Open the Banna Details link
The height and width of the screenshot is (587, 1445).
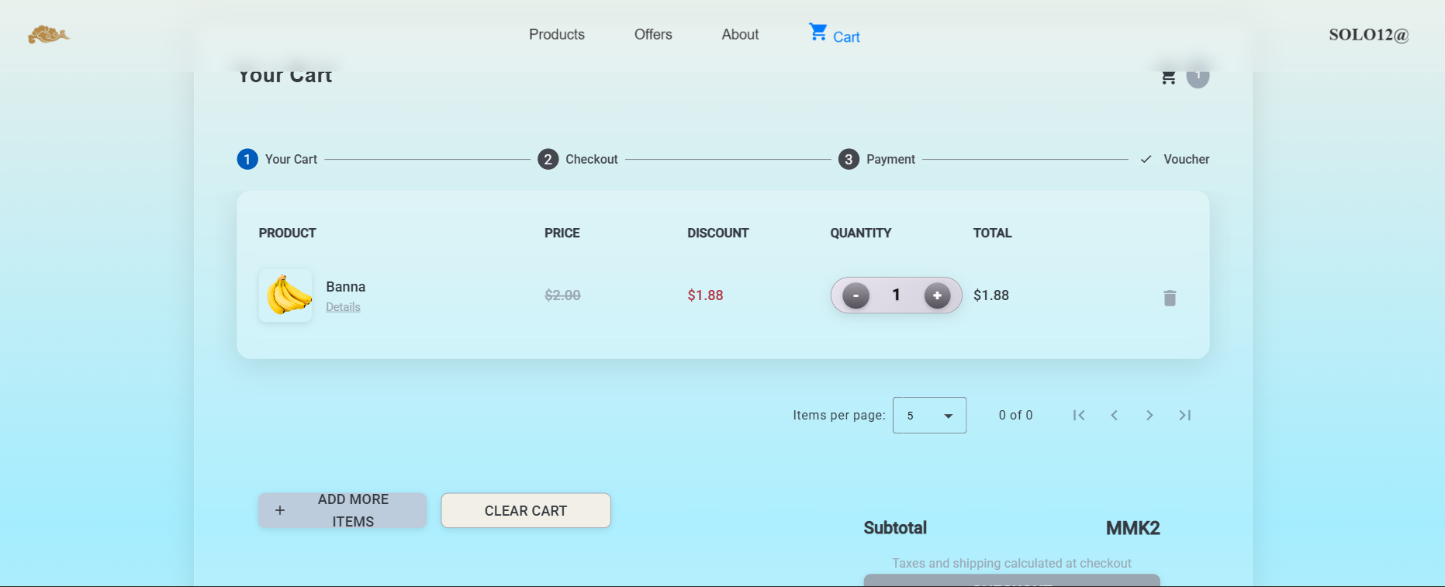click(x=343, y=307)
